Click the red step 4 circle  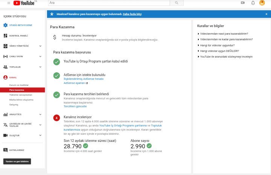(56, 118)
